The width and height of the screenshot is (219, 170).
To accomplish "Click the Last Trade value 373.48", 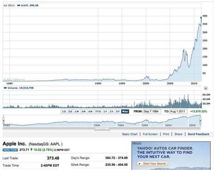I will (x=53, y=158).
